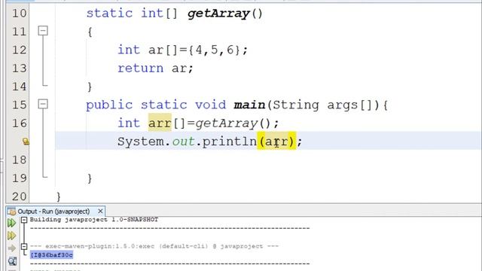
Task: Click line number 18 in the gutter
Action: 20,160
